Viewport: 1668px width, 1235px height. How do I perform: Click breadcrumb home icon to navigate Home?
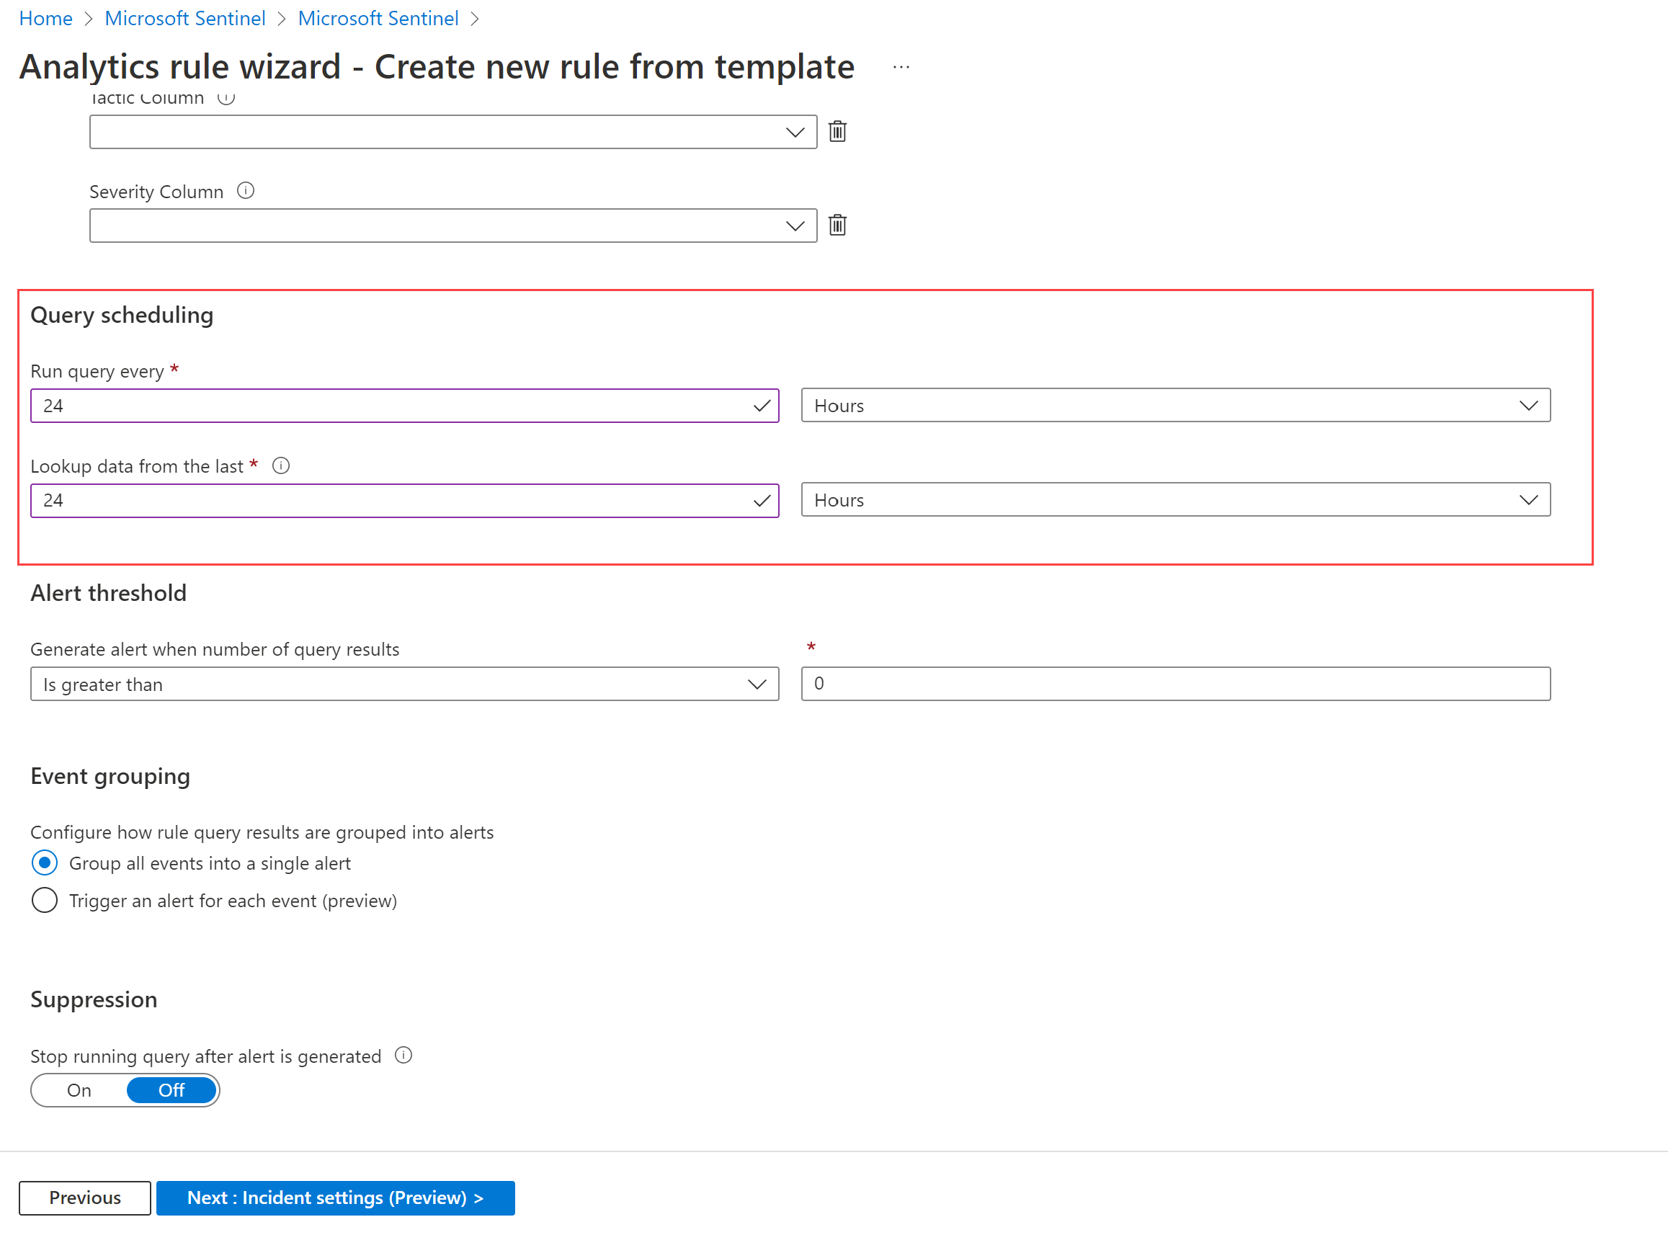47,18
